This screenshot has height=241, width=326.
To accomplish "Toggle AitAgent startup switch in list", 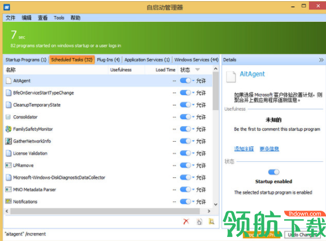I will pyautogui.click(x=185, y=80).
